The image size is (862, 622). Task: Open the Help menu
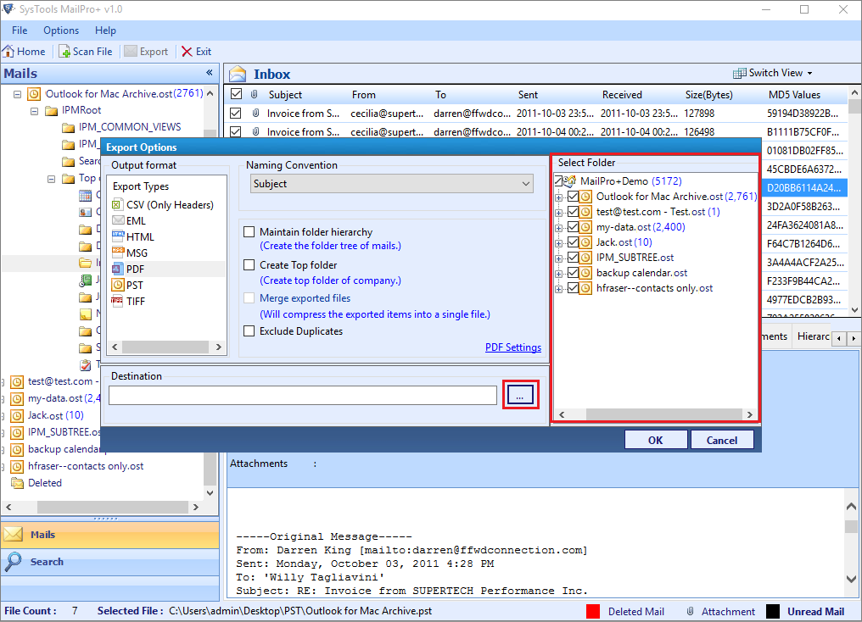pos(105,31)
